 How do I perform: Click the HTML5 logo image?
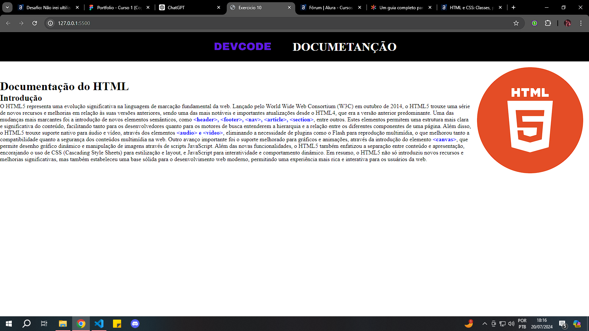coord(530,120)
